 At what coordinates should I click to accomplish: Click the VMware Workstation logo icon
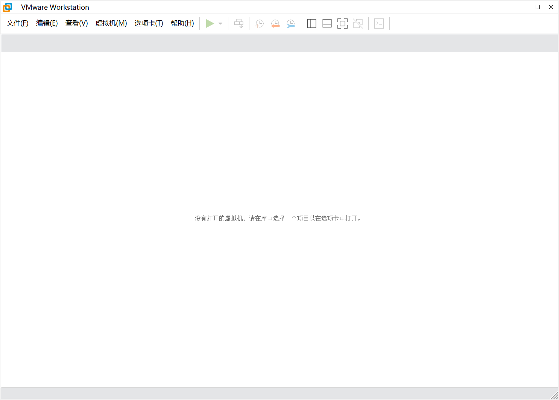click(8, 7)
